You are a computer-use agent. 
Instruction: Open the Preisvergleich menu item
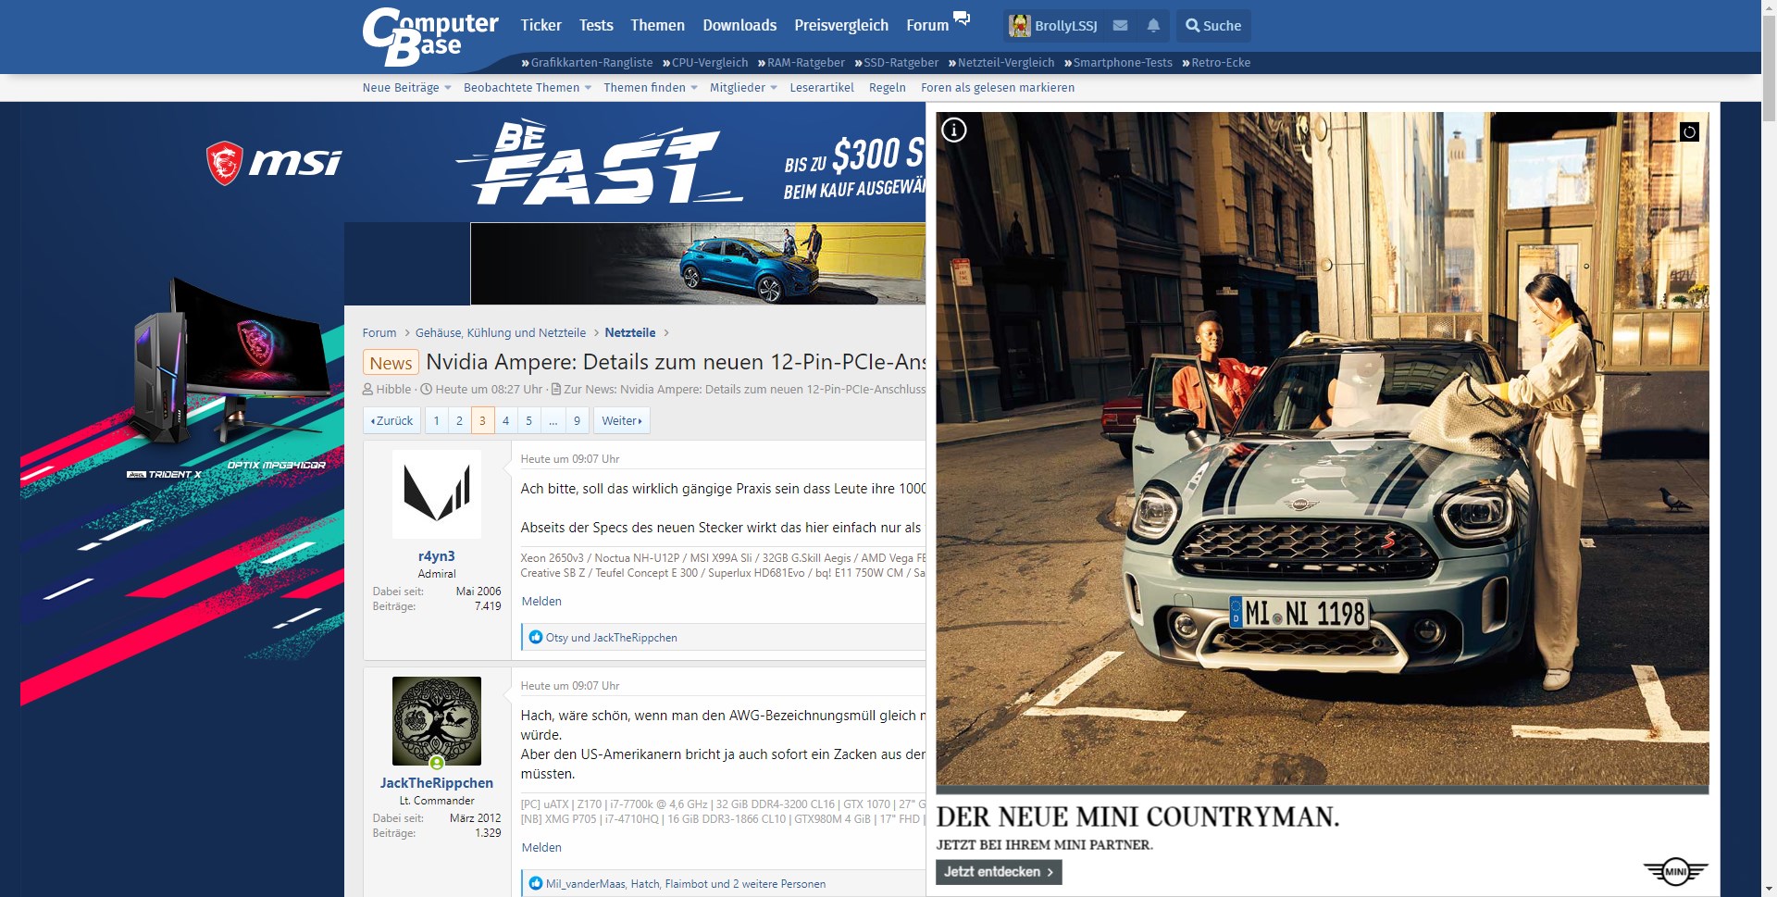point(841,26)
